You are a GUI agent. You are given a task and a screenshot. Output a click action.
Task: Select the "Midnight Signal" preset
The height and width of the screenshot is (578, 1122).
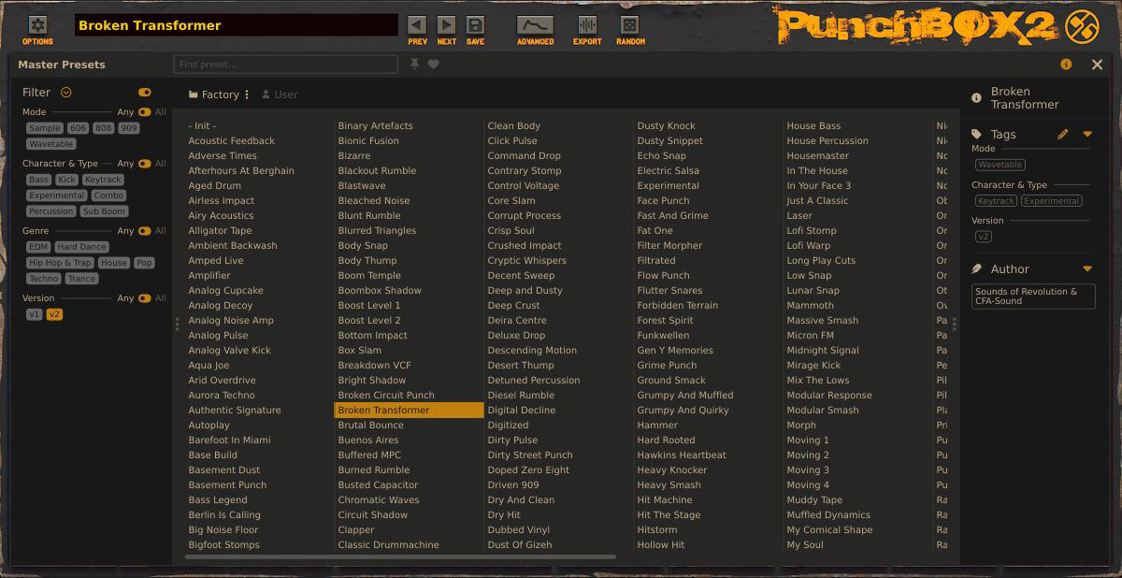(823, 350)
